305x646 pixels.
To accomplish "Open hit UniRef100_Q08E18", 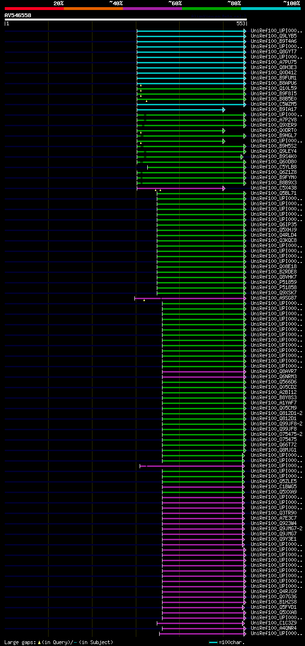I will pyautogui.click(x=274, y=266).
